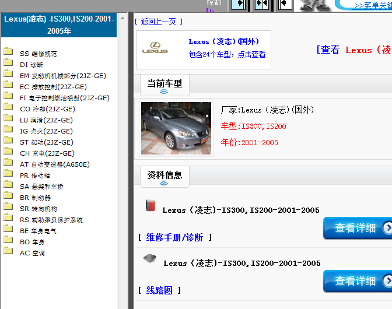Viewport: 392px width, 309px height.
Task: Click the Lexus IS300,IS200-2001-2005年 sidebar header
Action: click(59, 25)
